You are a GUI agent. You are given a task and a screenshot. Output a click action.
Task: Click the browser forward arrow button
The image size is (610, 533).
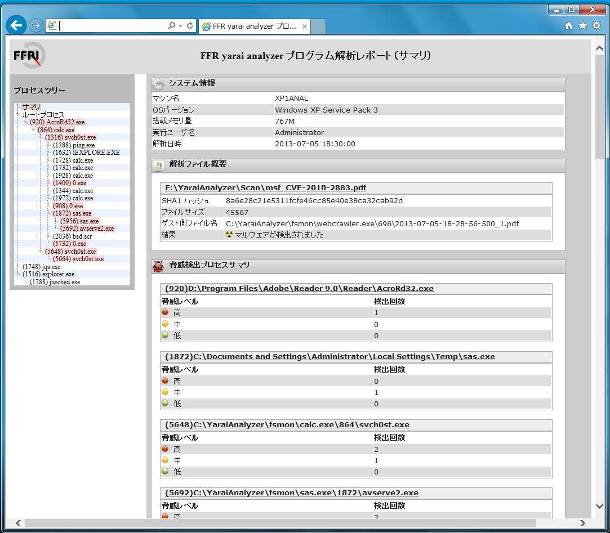point(35,25)
